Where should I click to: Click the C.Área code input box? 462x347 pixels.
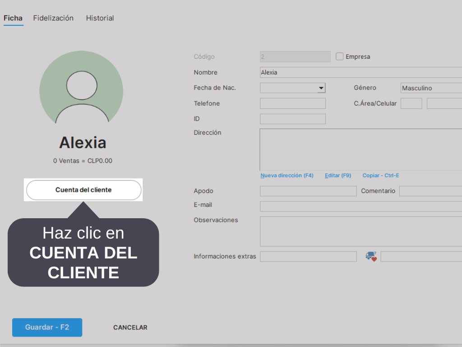tap(411, 103)
